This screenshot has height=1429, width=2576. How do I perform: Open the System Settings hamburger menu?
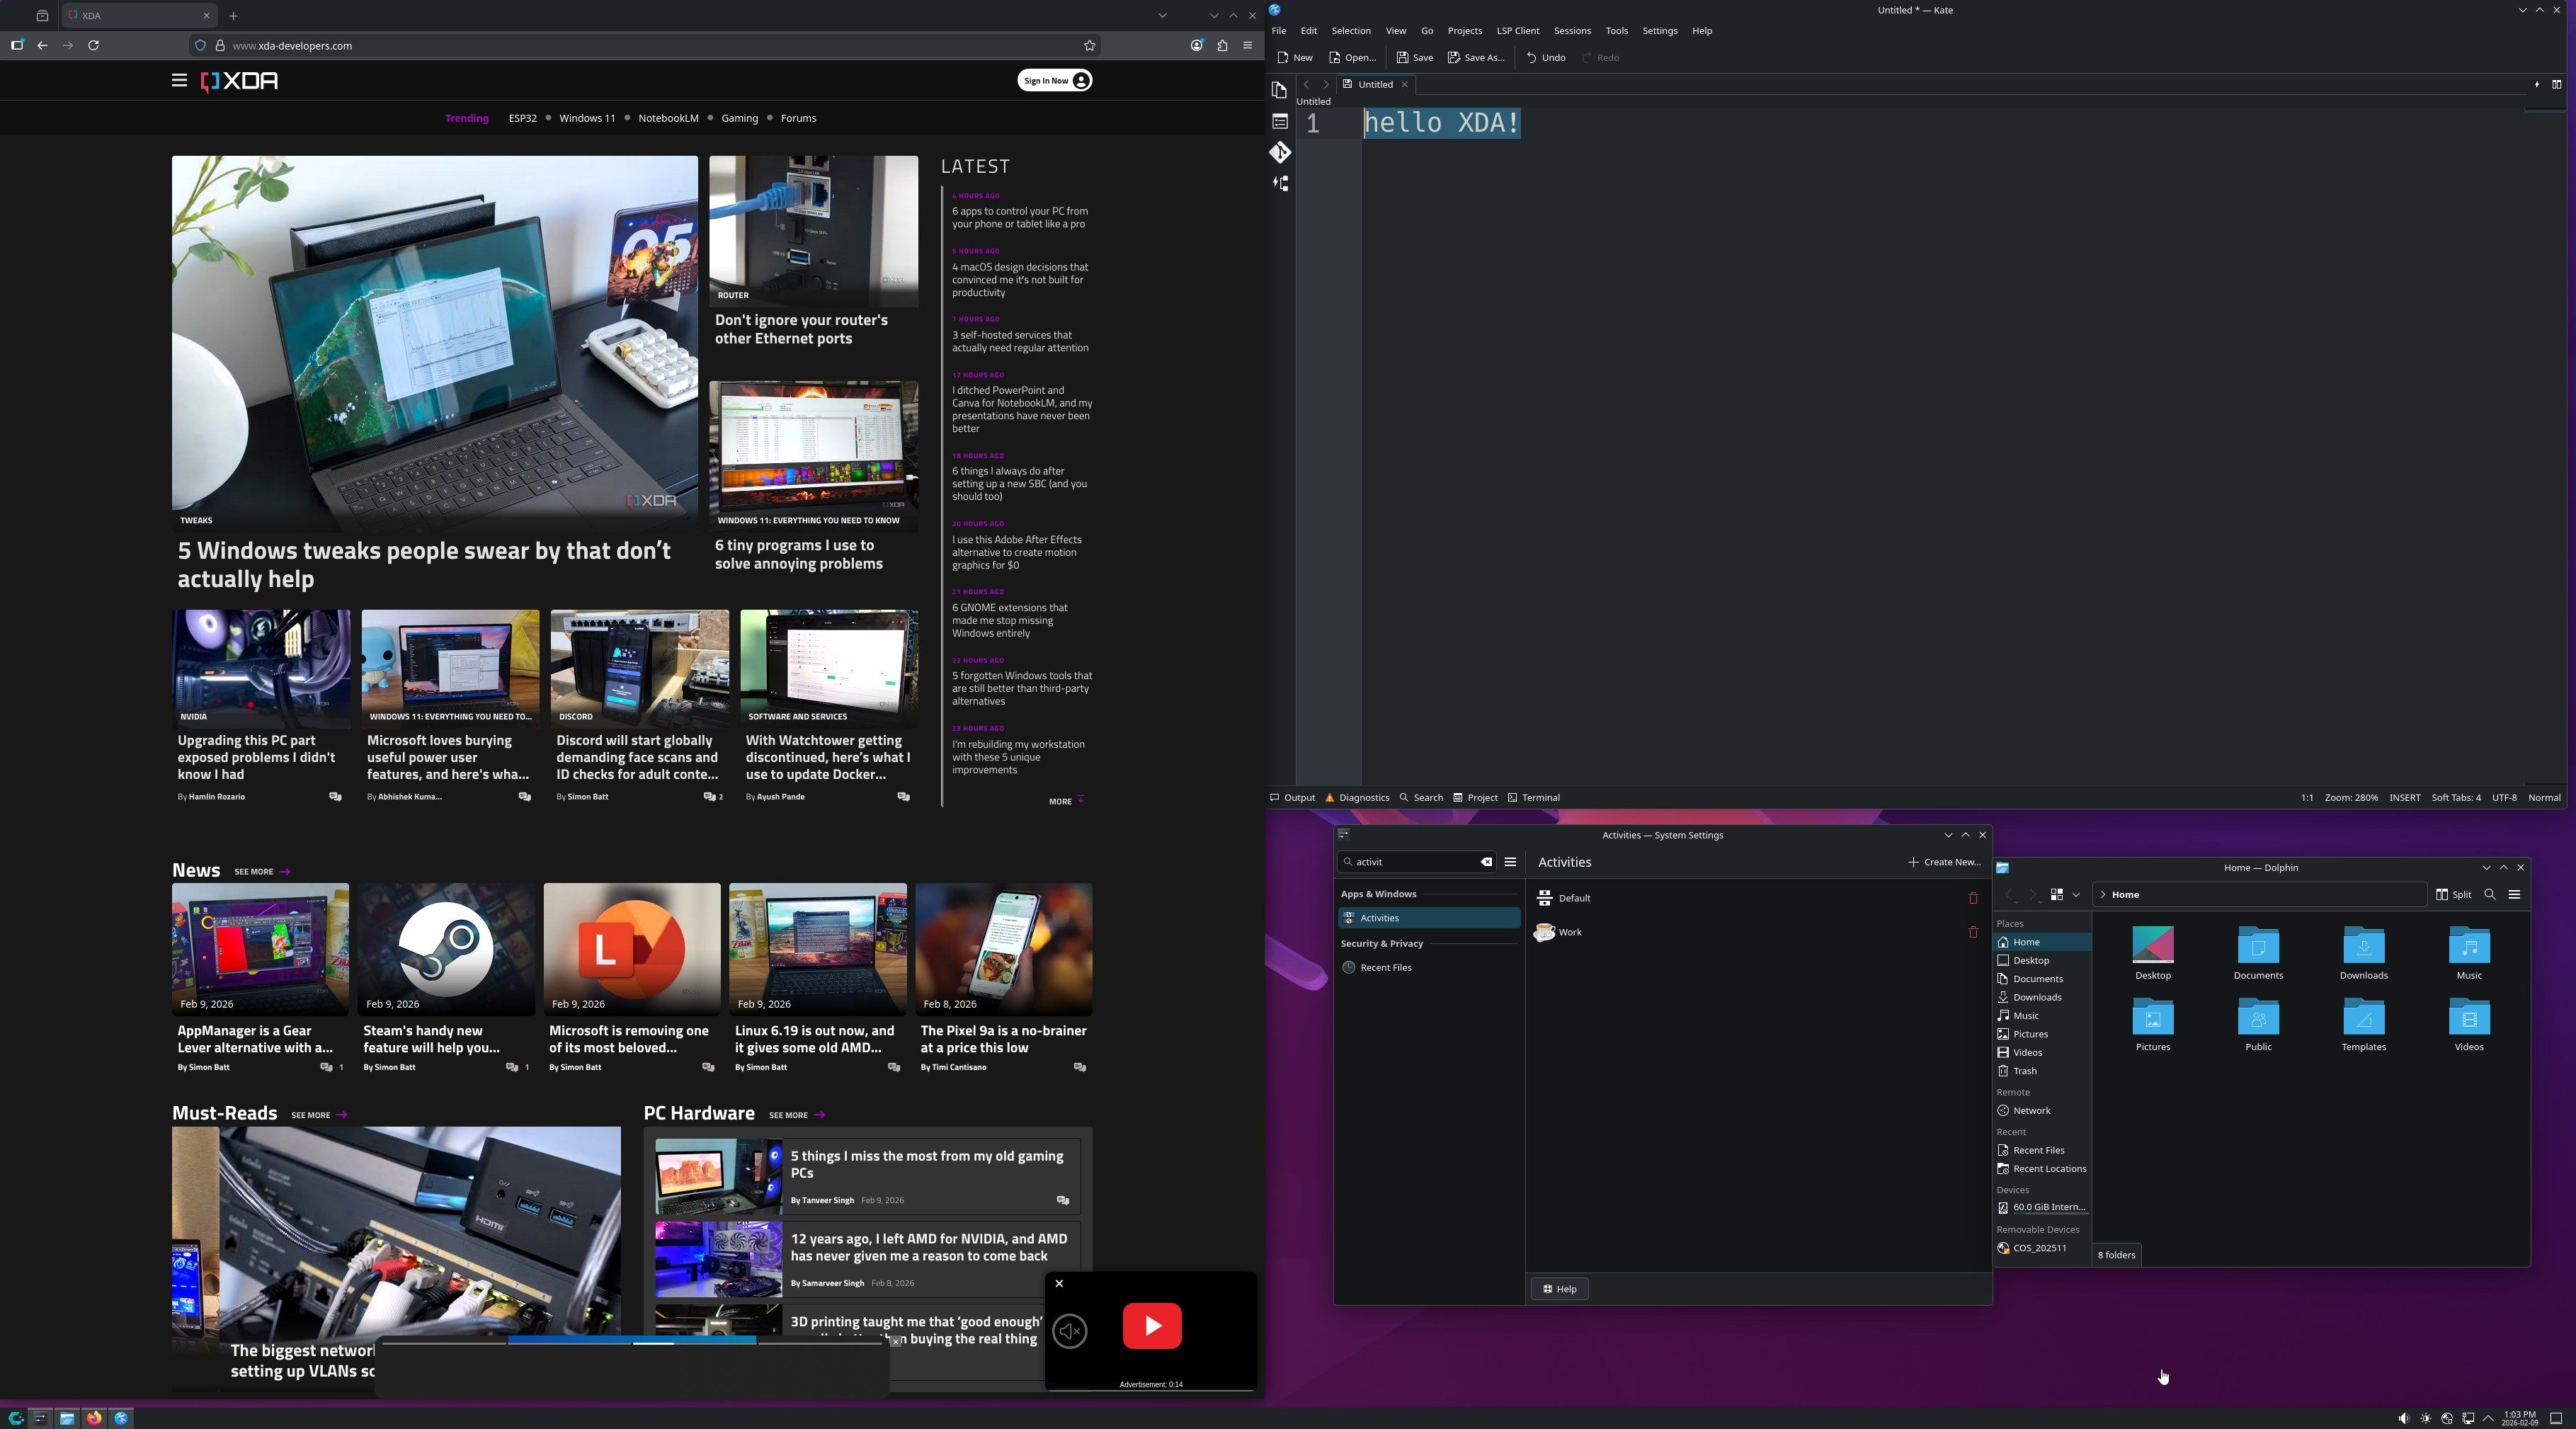(x=1510, y=862)
